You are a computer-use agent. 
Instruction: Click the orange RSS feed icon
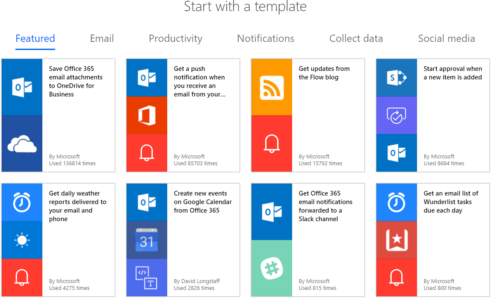coord(272,87)
